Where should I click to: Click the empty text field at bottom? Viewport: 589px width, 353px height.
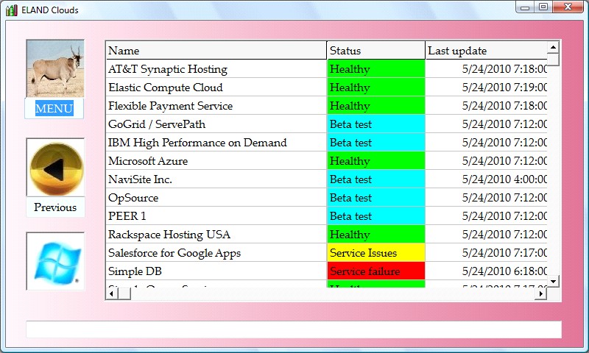coord(293,329)
